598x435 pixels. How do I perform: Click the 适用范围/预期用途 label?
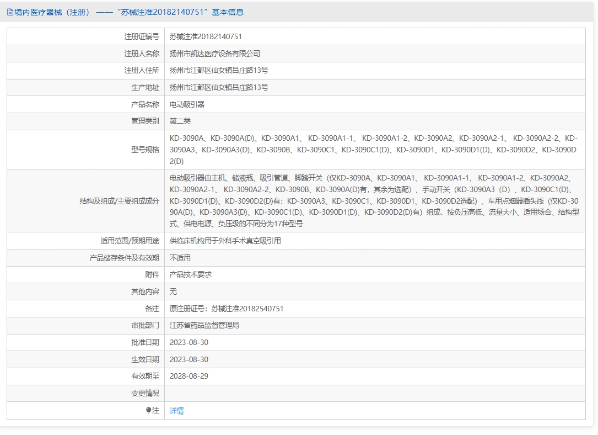pyautogui.click(x=130, y=241)
